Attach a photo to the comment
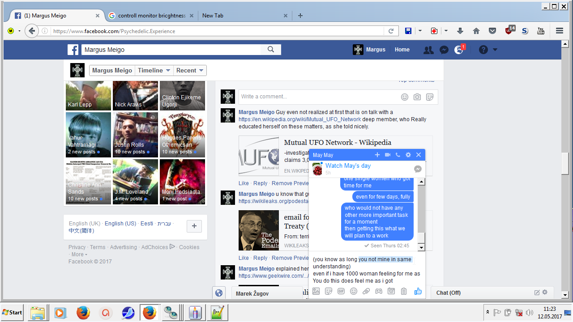The image size is (573, 322). (x=417, y=97)
